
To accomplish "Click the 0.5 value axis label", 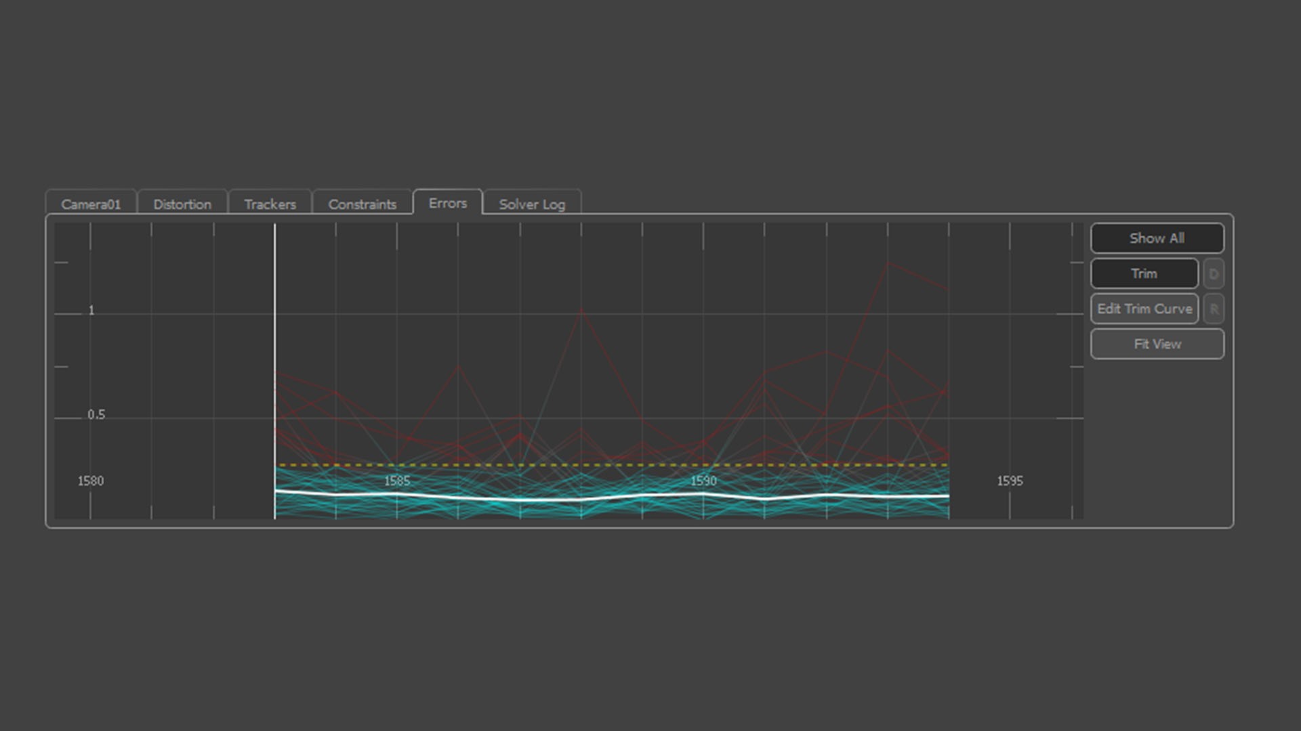I will pyautogui.click(x=96, y=414).
